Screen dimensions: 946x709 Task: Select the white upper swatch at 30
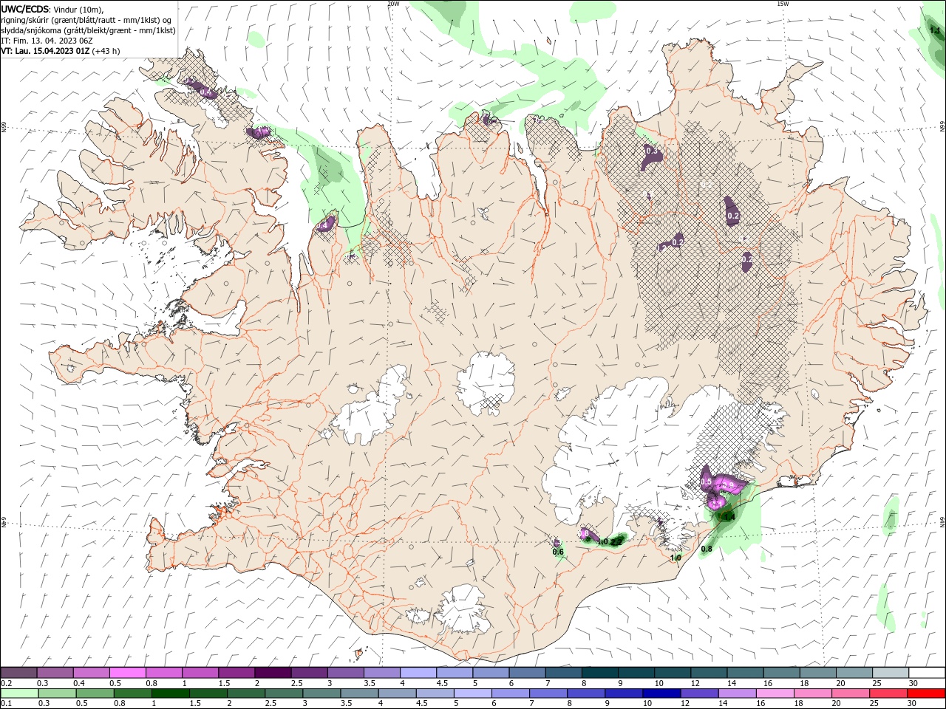927,672
